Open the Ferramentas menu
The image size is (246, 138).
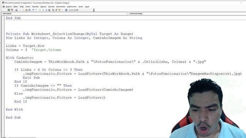point(61,7)
